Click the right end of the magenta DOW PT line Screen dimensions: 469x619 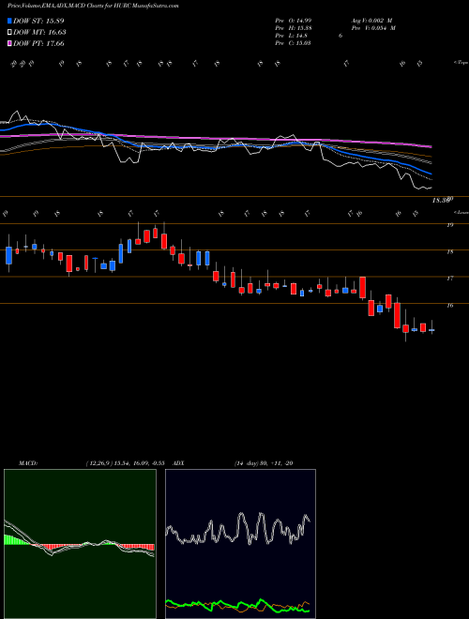pos(431,146)
